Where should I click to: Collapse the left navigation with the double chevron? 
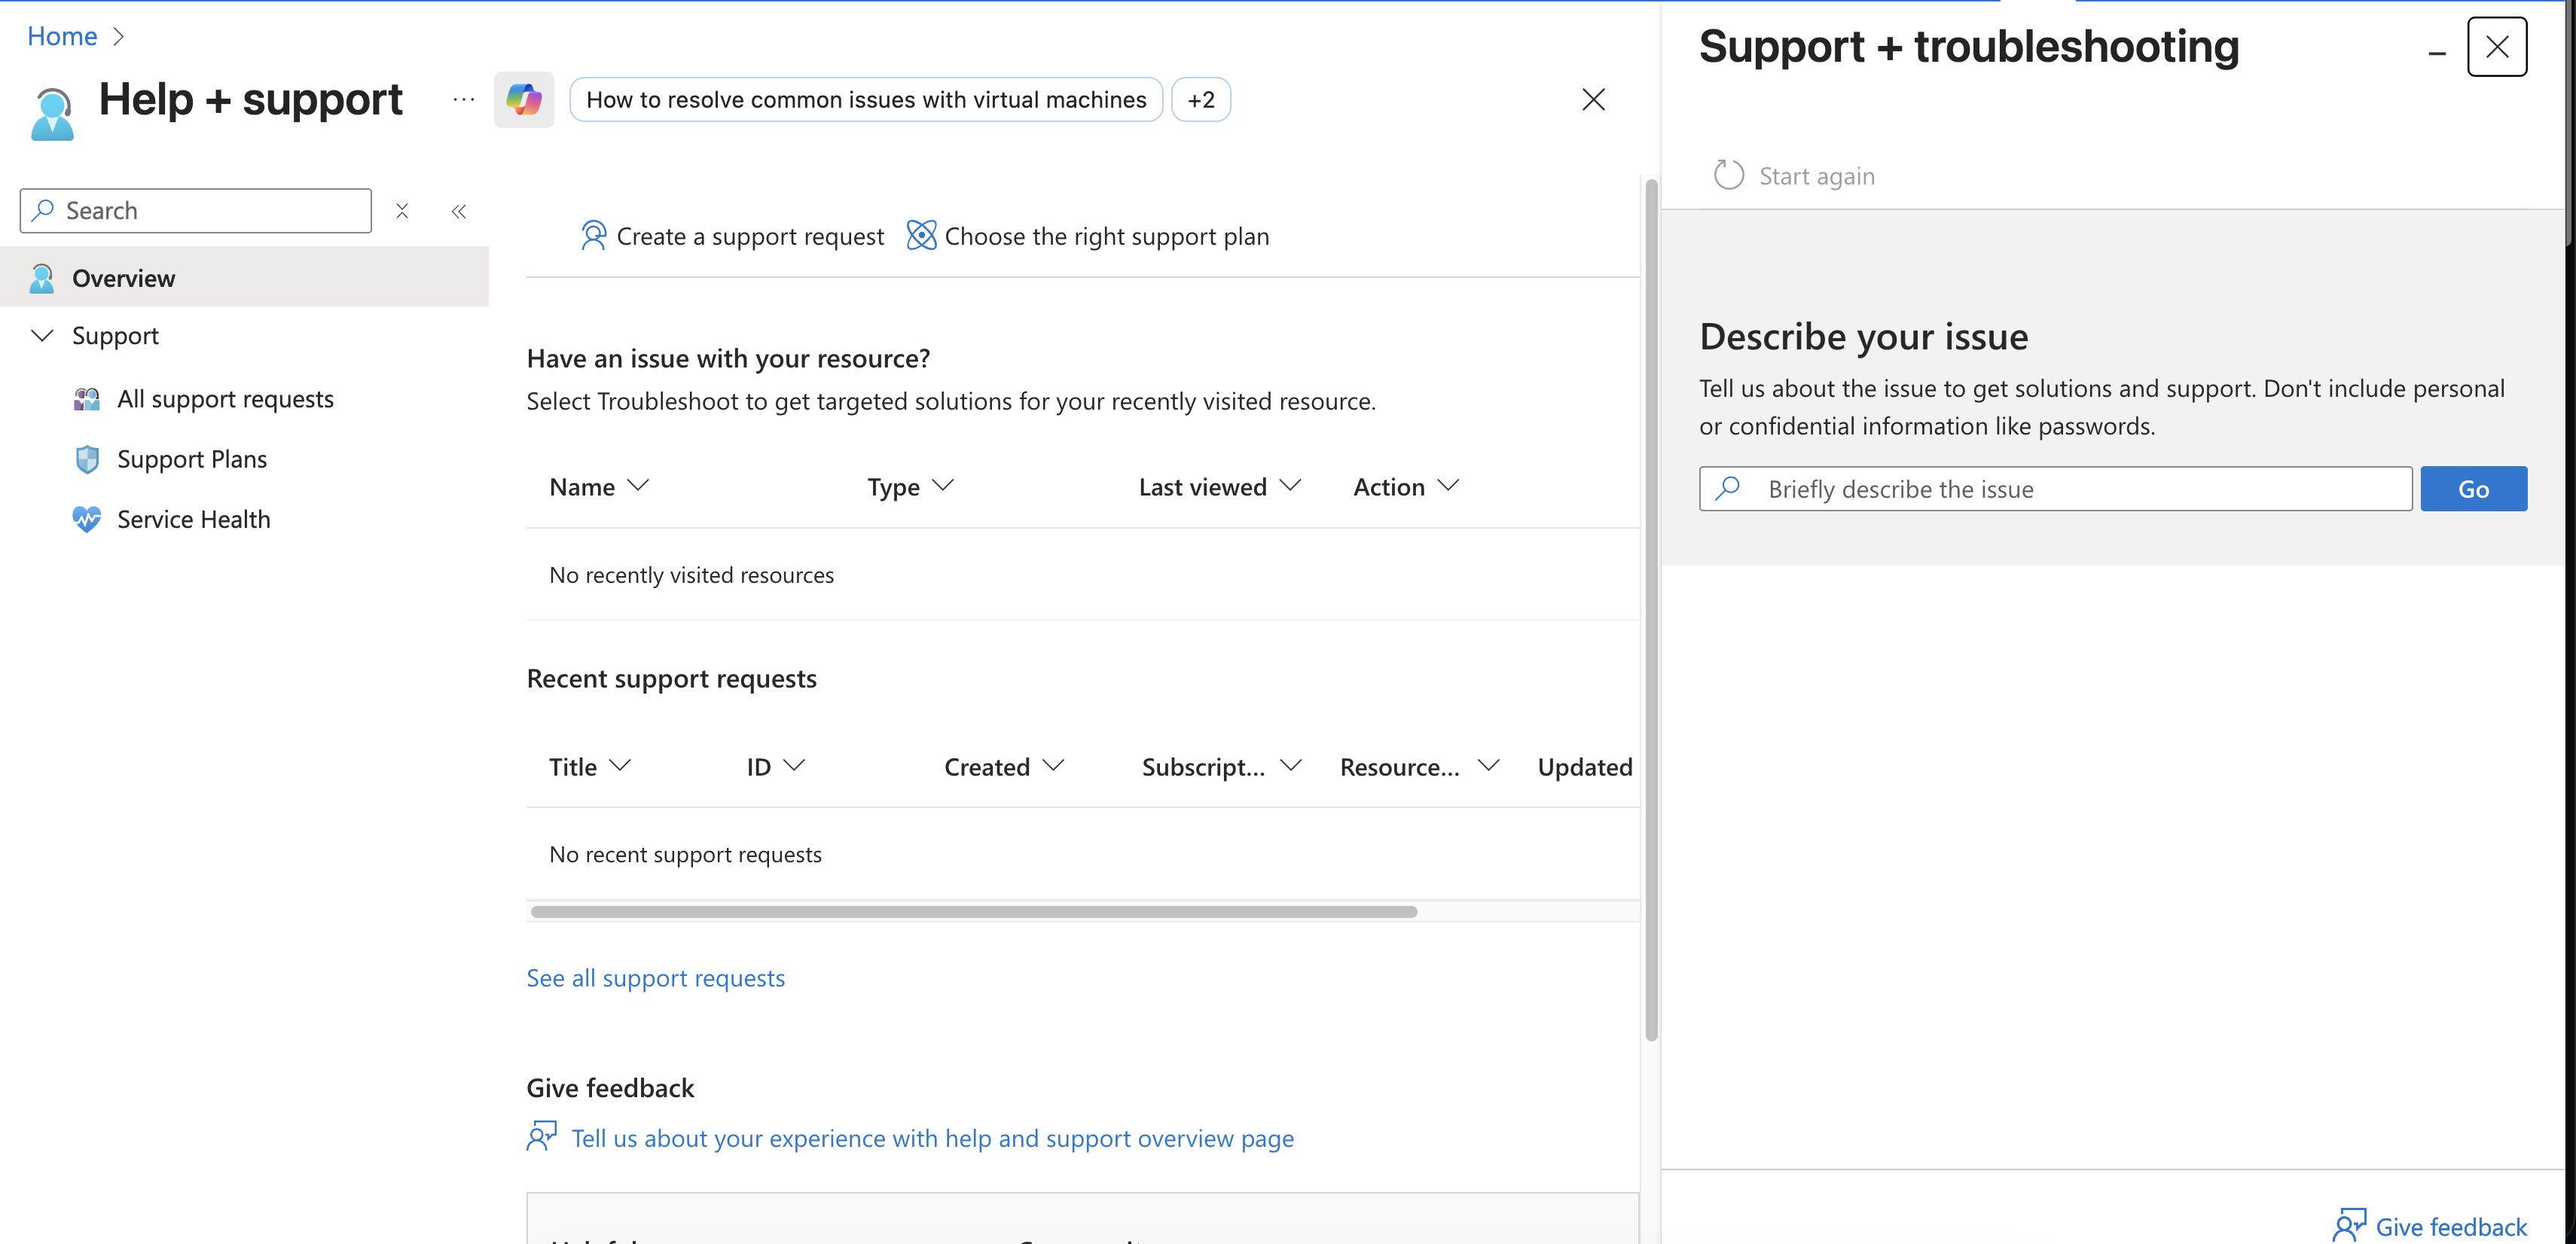459,211
